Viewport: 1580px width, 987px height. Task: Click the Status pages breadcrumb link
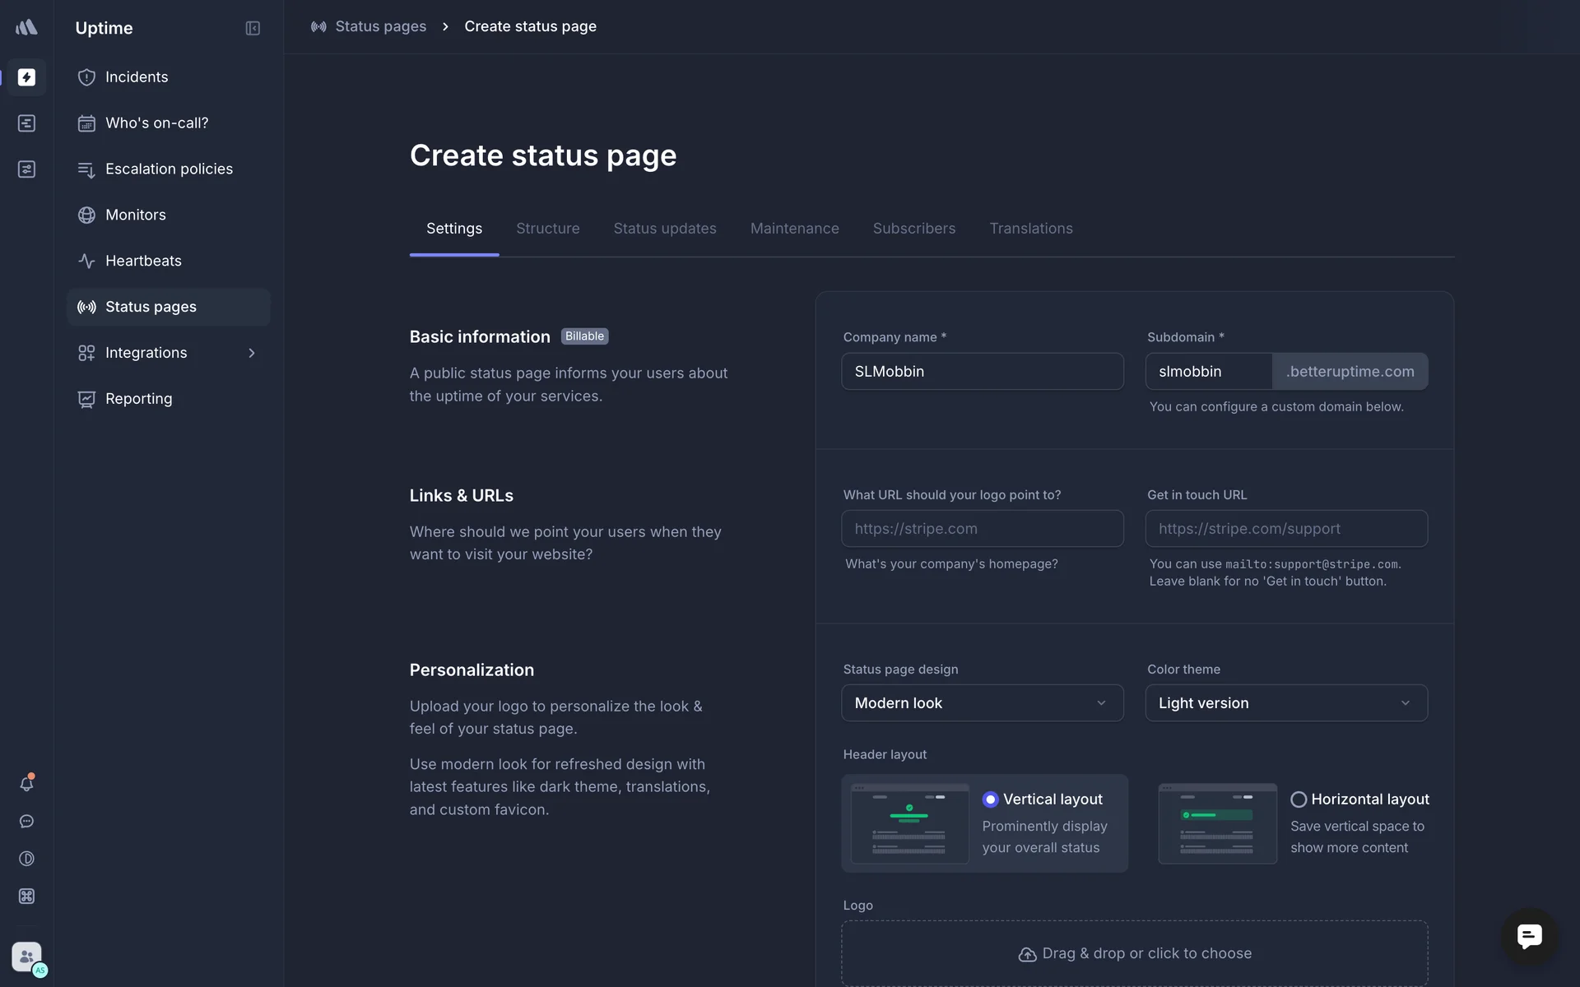[380, 26]
